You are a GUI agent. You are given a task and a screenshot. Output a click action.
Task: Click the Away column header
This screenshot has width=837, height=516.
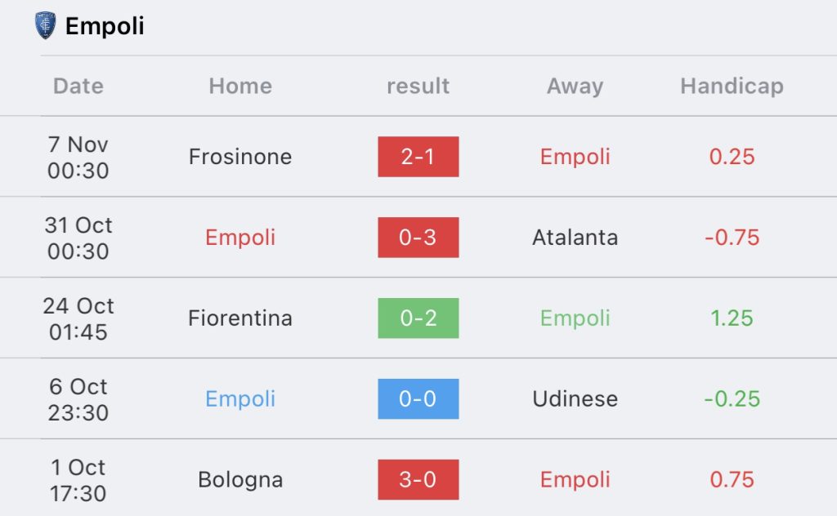575,86
